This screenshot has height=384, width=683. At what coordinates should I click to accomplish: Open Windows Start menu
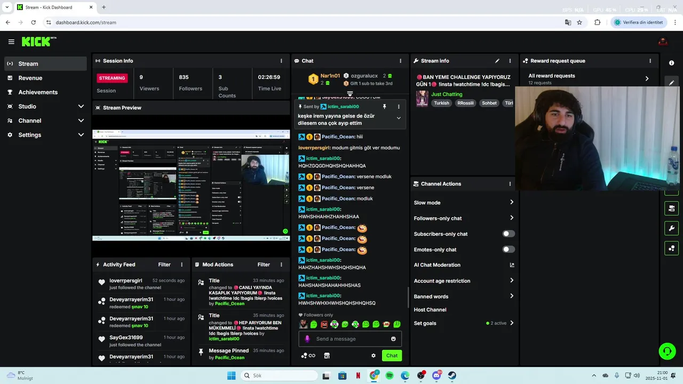pyautogui.click(x=231, y=375)
